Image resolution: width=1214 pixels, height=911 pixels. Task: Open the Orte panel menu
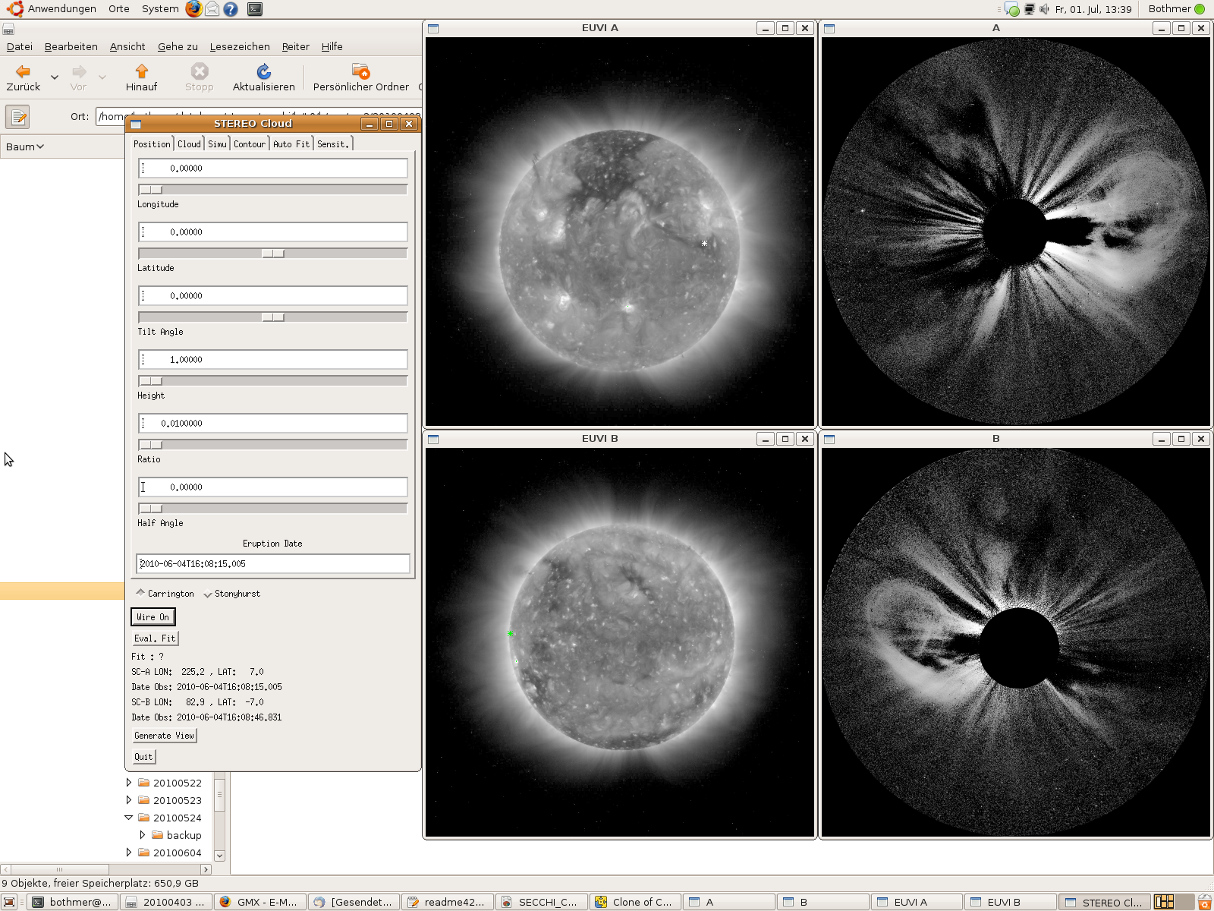(x=119, y=9)
